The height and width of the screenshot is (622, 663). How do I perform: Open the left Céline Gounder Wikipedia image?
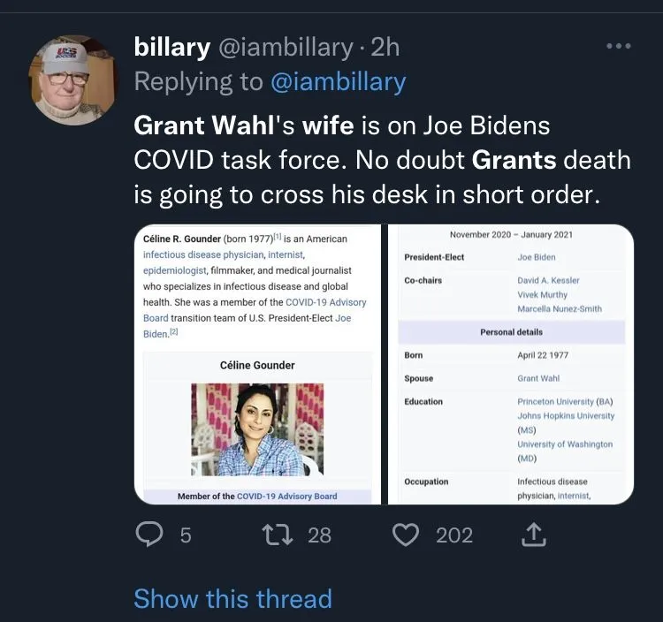(257, 364)
